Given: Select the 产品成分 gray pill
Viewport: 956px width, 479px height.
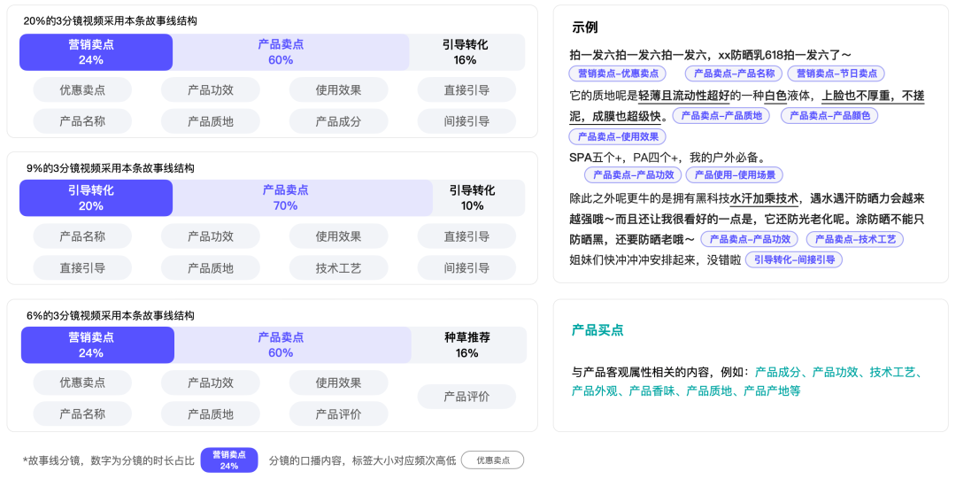Looking at the screenshot, I should click(338, 121).
